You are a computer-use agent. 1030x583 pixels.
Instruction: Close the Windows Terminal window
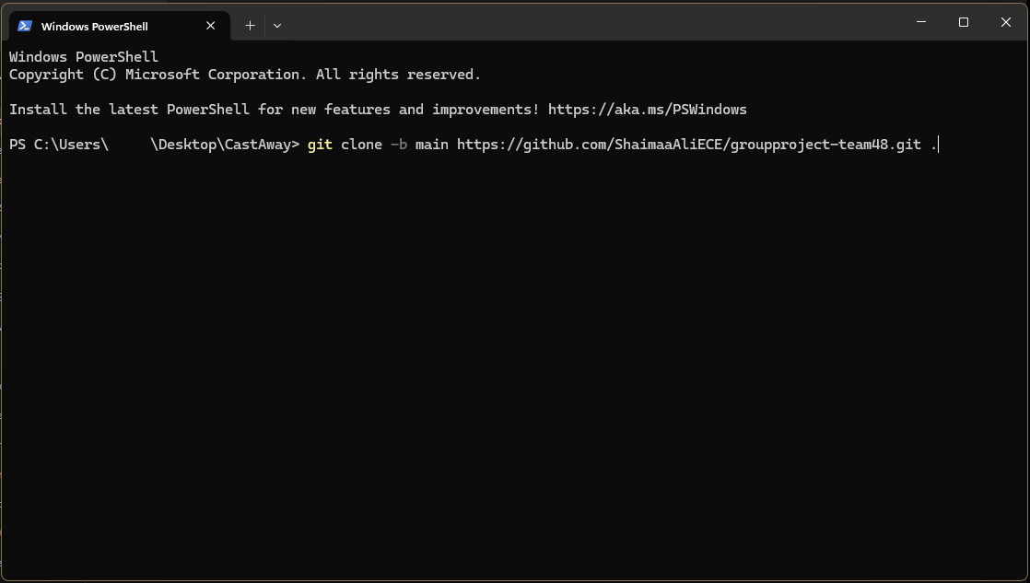pyautogui.click(x=1005, y=22)
